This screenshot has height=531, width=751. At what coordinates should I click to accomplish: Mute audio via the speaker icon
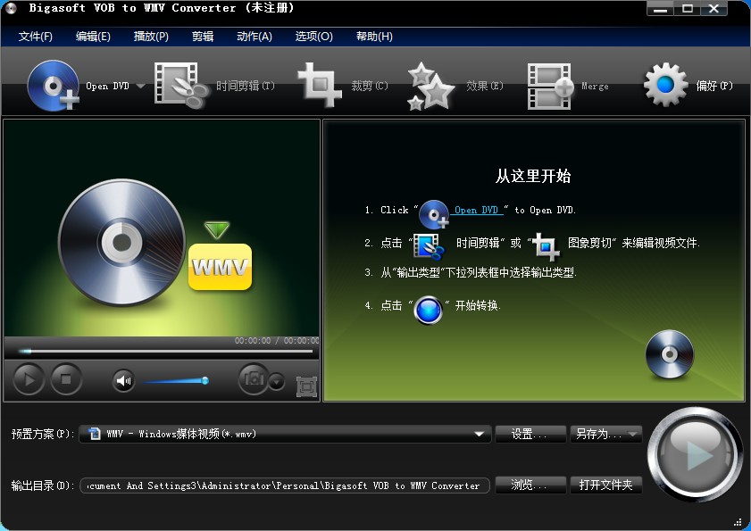pos(121,379)
